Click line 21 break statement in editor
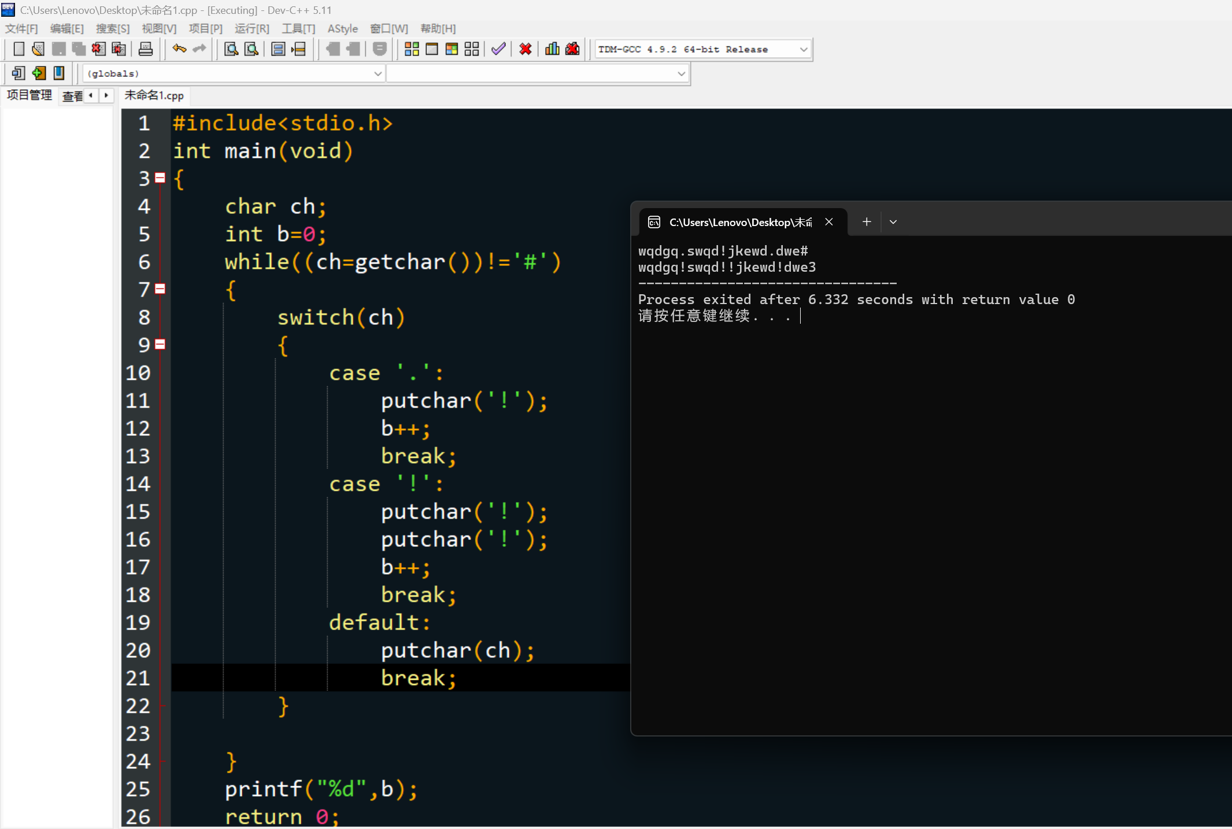This screenshot has width=1232, height=829. 418,678
